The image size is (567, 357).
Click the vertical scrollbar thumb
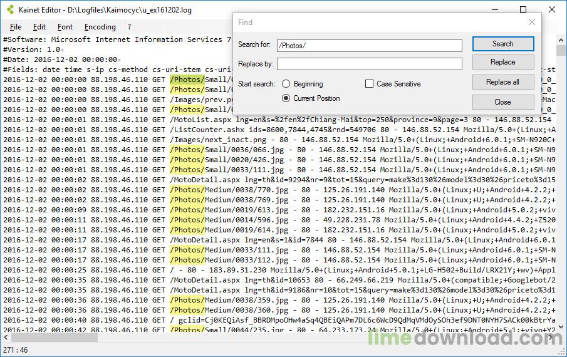(x=561, y=50)
